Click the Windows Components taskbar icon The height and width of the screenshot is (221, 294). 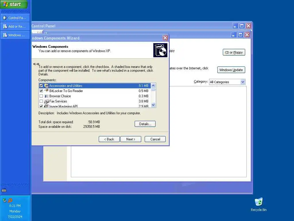coord(5,35)
